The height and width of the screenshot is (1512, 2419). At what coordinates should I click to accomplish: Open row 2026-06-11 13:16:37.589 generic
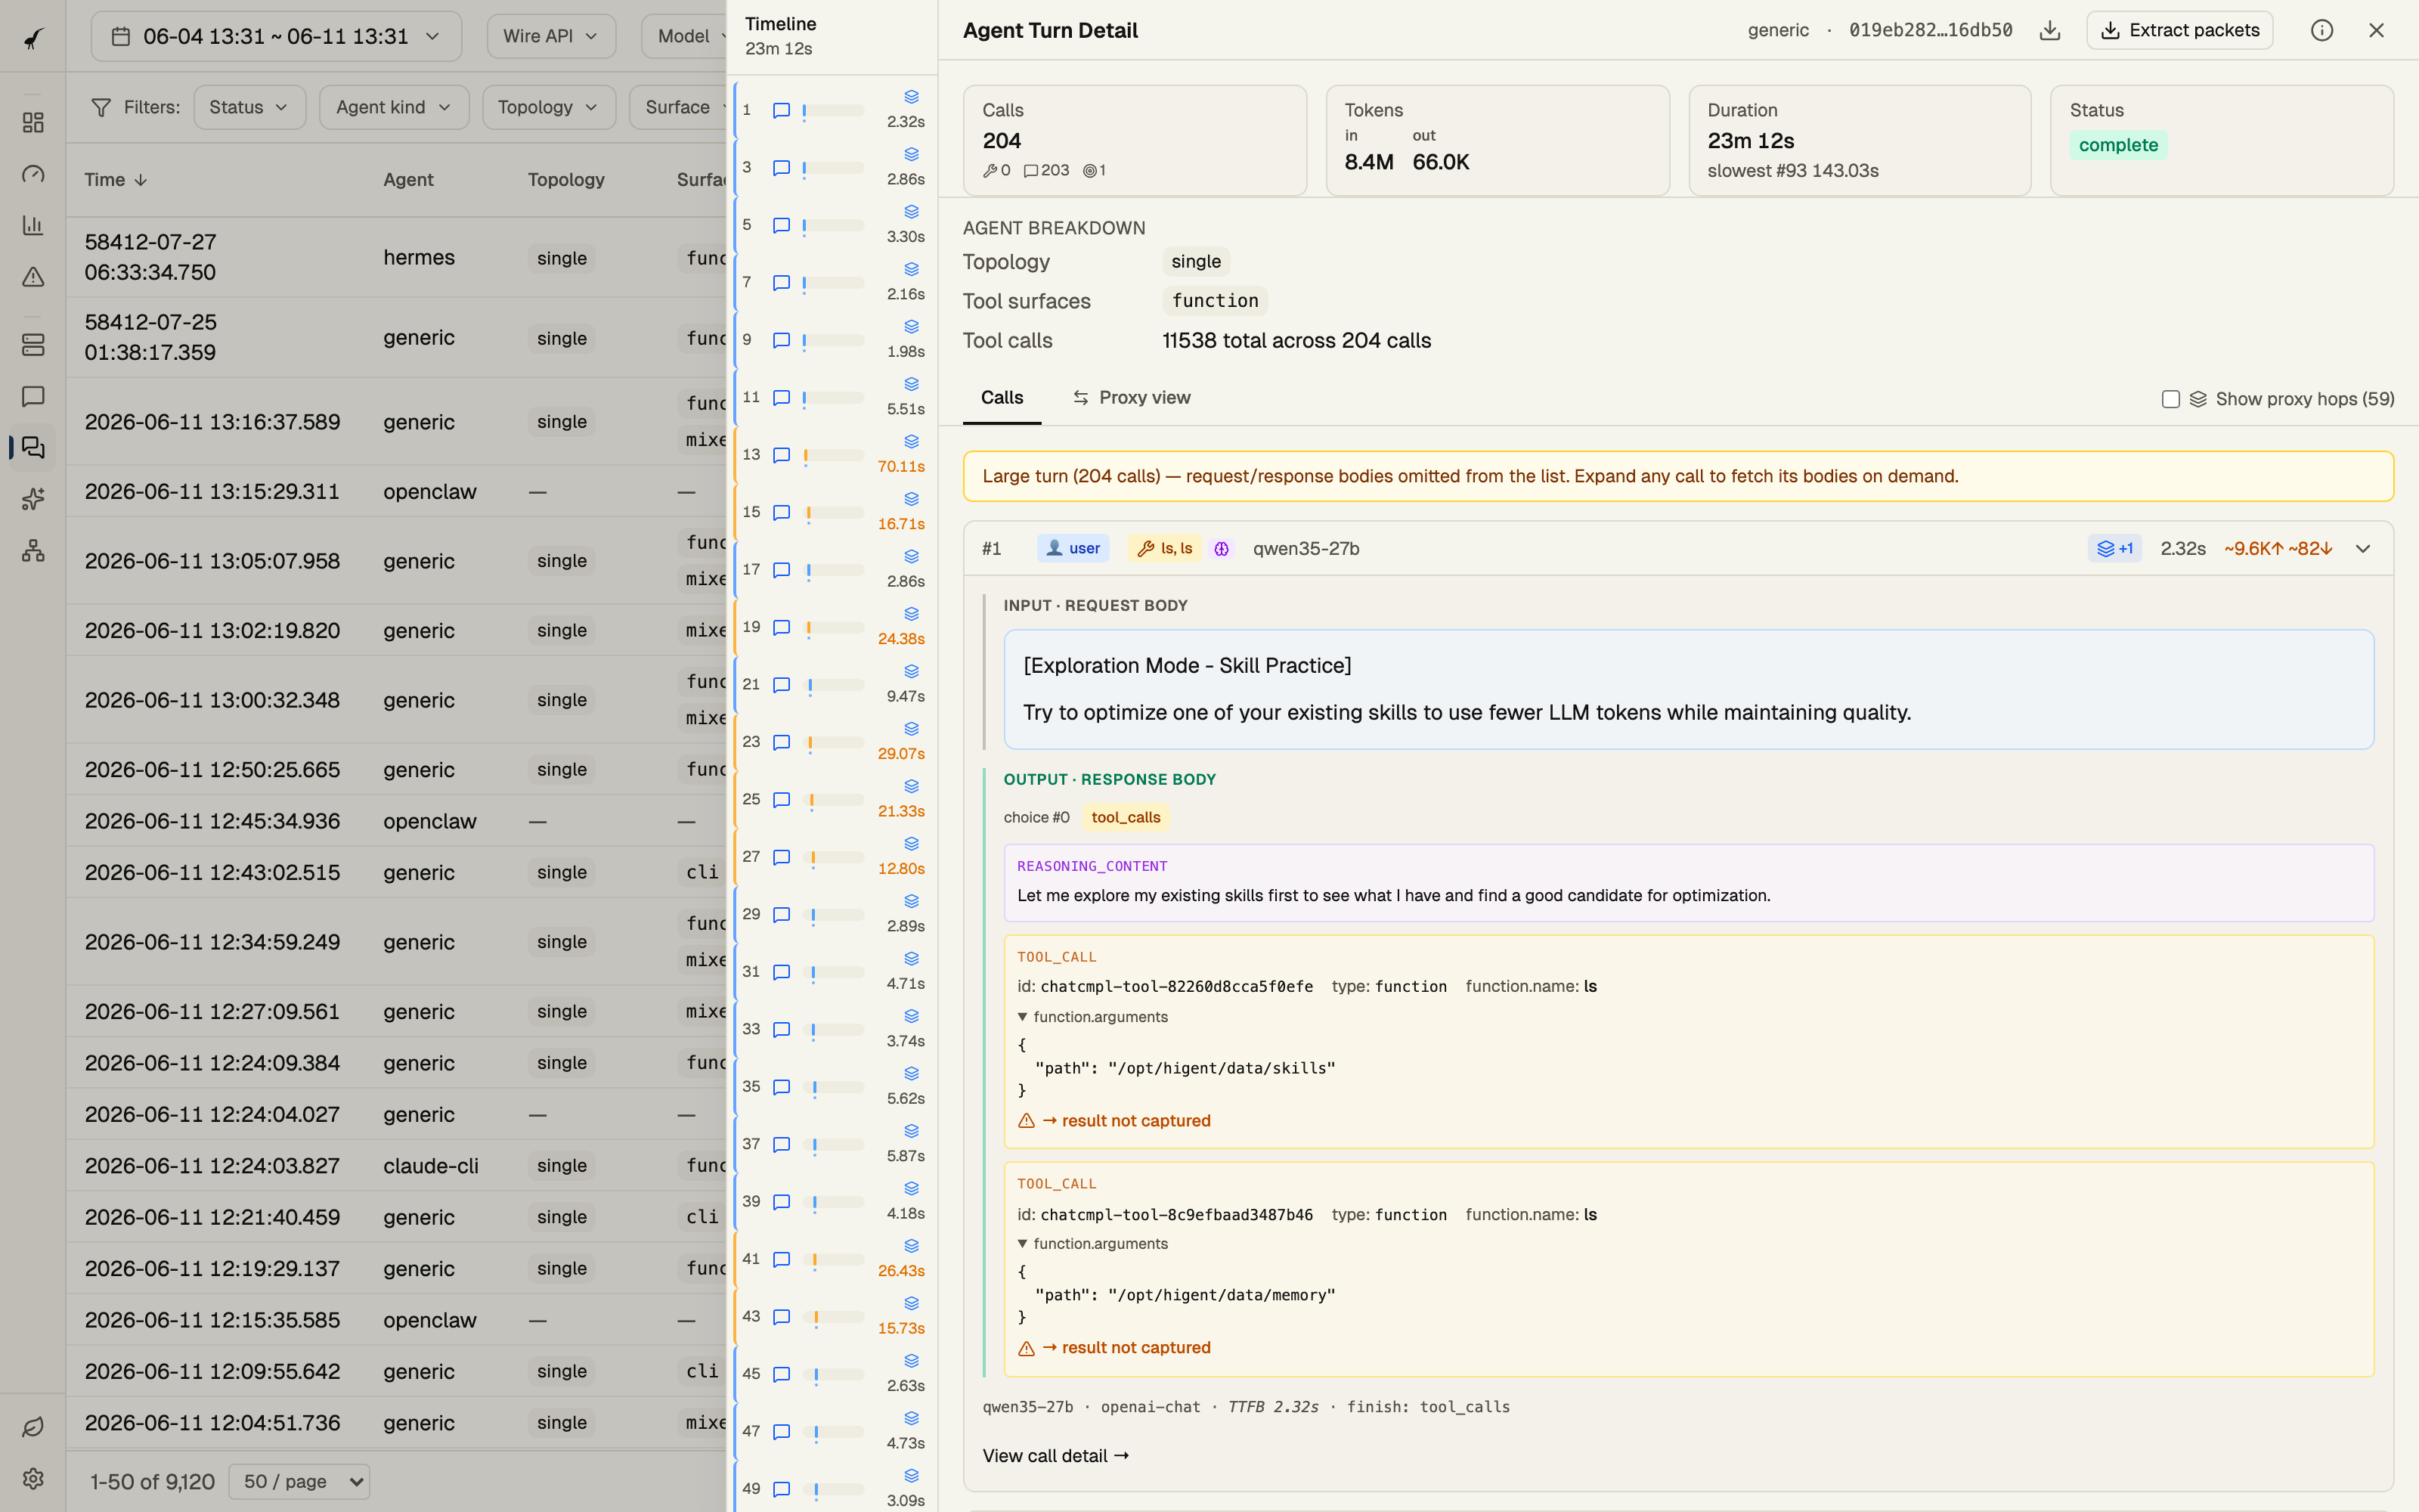point(396,422)
